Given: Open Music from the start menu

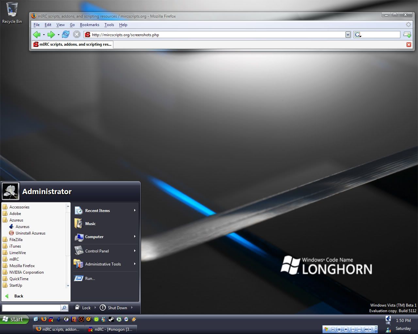Looking at the screenshot, I should pyautogui.click(x=85, y=224).
